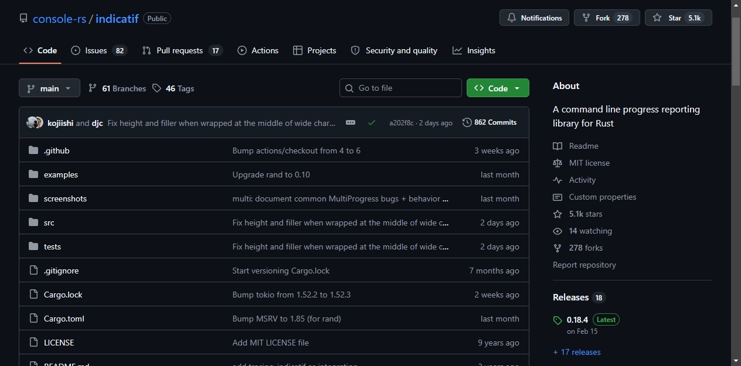This screenshot has height=366, width=741.
Task: Click the Go to file search field
Action: click(x=400, y=88)
